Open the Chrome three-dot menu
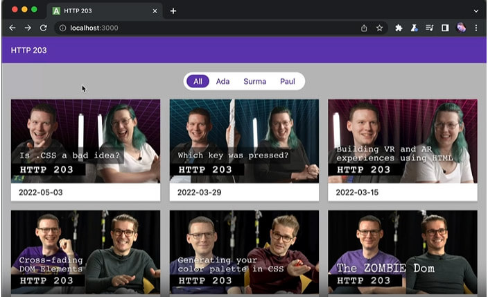 [x=476, y=28]
